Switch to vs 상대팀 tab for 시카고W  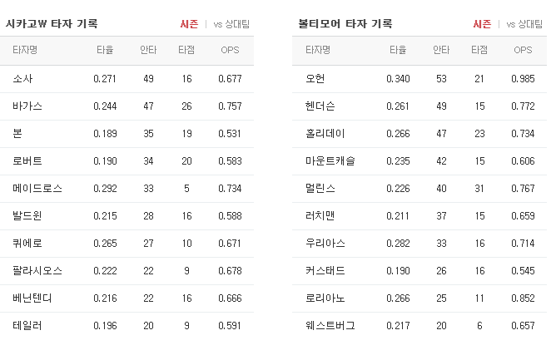pyautogui.click(x=231, y=24)
